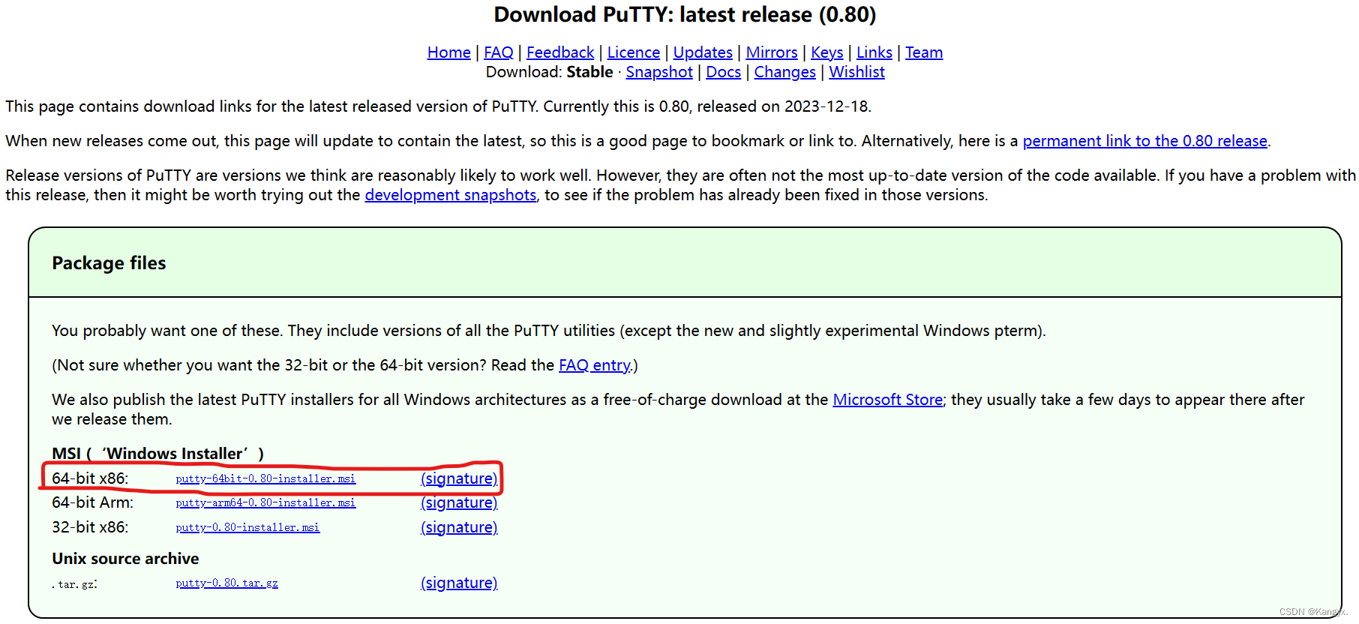Open the Licence page
This screenshot has height=624, width=1359.
(x=634, y=52)
